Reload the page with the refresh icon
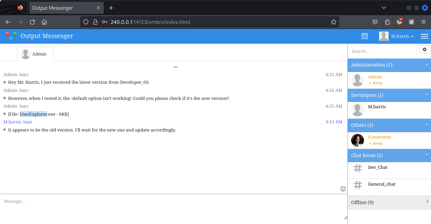Image resolution: width=431 pixels, height=224 pixels. pos(32,22)
